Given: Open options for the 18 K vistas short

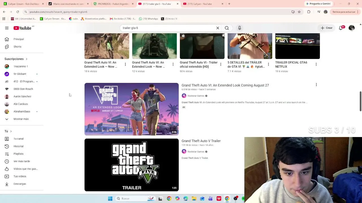Looking at the screenshot, I should coord(125,65).
